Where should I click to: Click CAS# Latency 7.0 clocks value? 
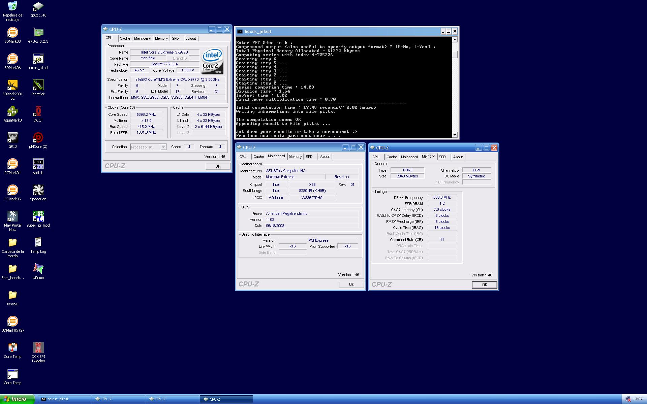[x=442, y=209]
